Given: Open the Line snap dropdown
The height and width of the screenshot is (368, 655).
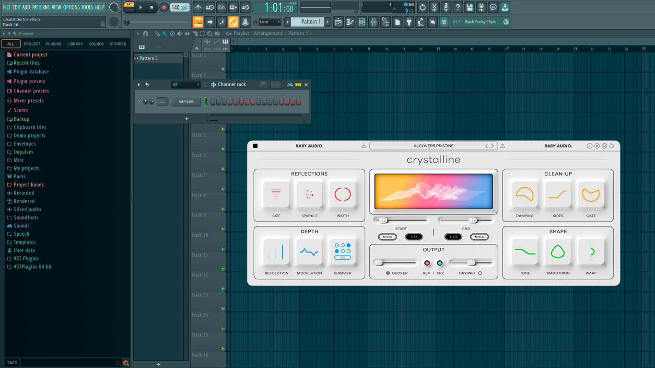Looking at the screenshot, I should 270,22.
